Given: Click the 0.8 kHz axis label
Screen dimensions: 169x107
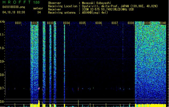Looking at the screenshot, I should [2, 75].
